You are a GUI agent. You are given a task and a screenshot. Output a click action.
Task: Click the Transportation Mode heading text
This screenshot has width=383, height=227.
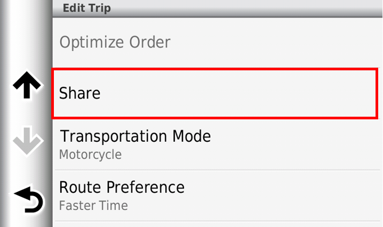coord(135,137)
